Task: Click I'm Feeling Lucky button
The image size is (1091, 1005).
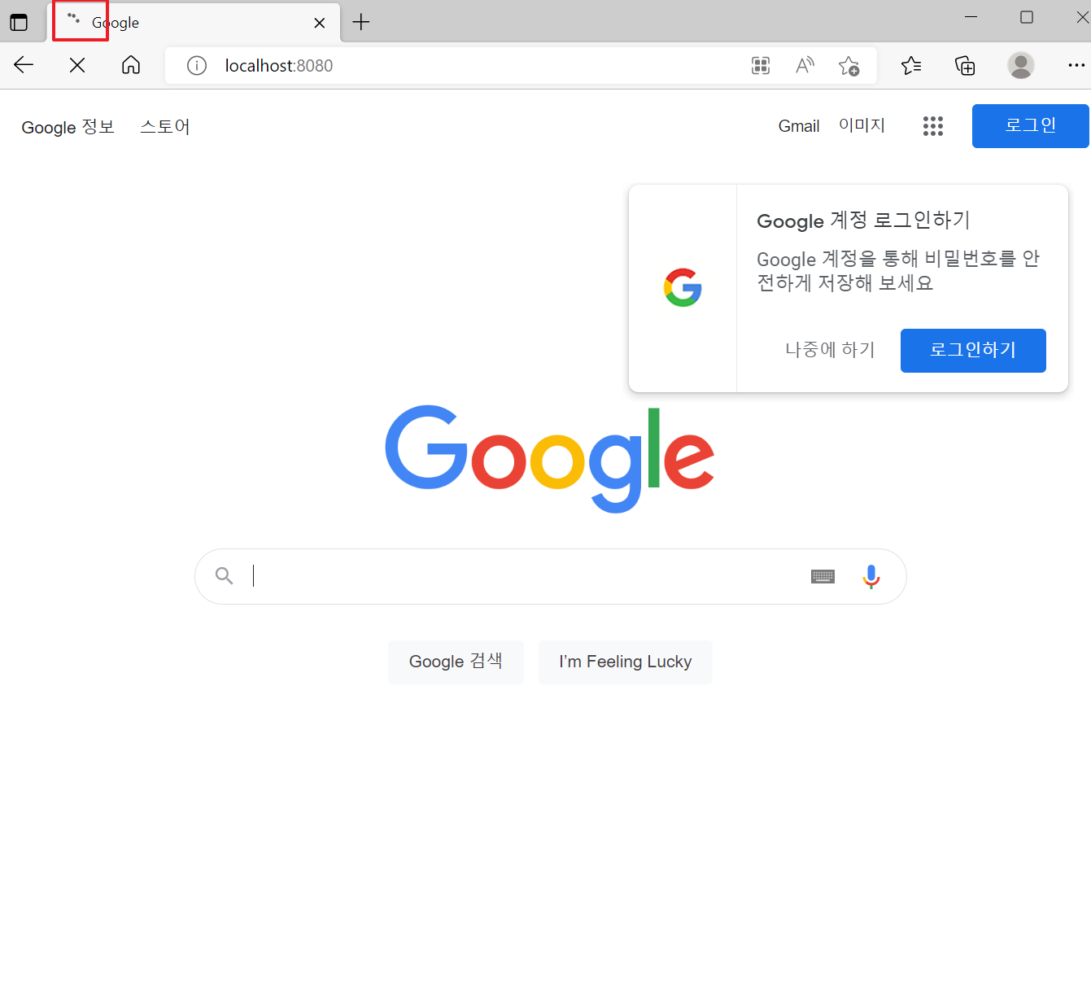Action: click(626, 662)
